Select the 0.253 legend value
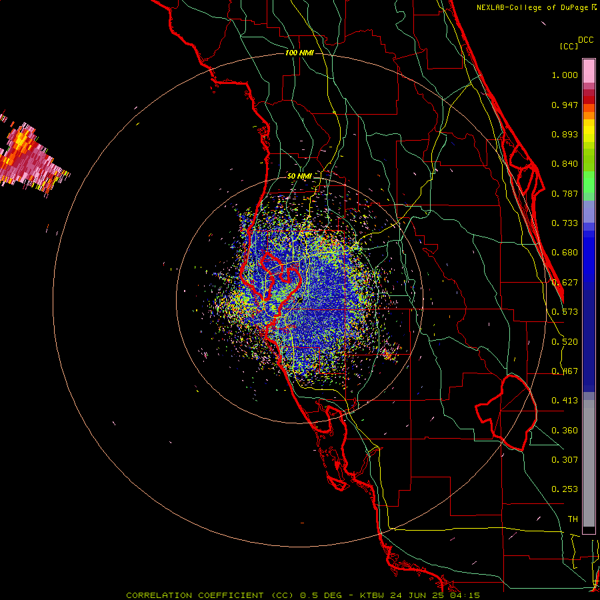This screenshot has height=600, width=600. click(565, 489)
